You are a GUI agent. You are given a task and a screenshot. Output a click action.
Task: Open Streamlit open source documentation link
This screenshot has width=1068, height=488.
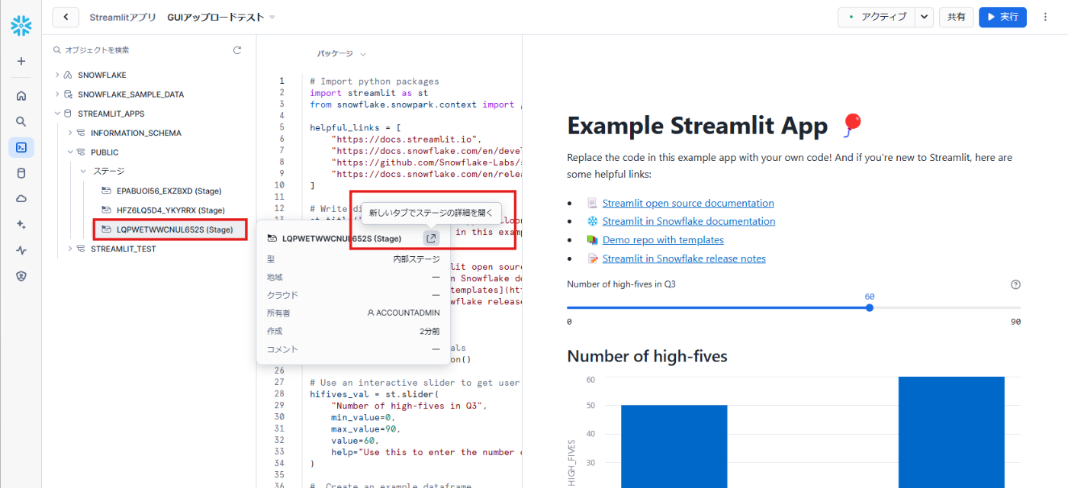pos(688,203)
